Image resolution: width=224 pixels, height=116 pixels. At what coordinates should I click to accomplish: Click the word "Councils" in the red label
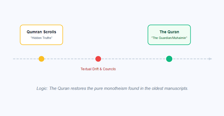[109, 69]
